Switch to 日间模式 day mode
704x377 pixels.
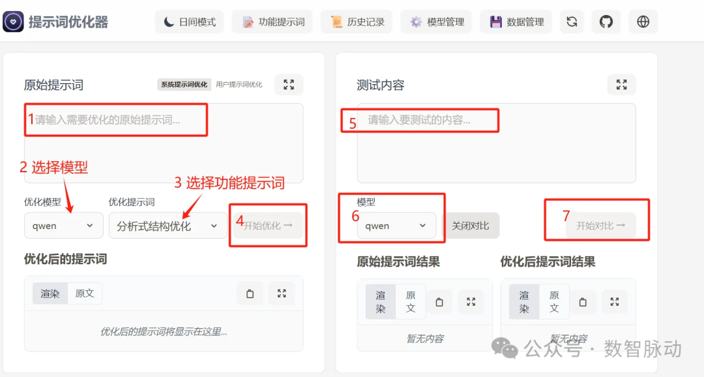click(190, 22)
